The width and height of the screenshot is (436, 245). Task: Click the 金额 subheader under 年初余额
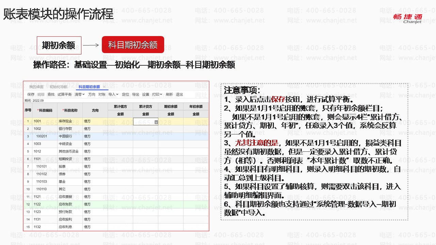(x=196, y=114)
